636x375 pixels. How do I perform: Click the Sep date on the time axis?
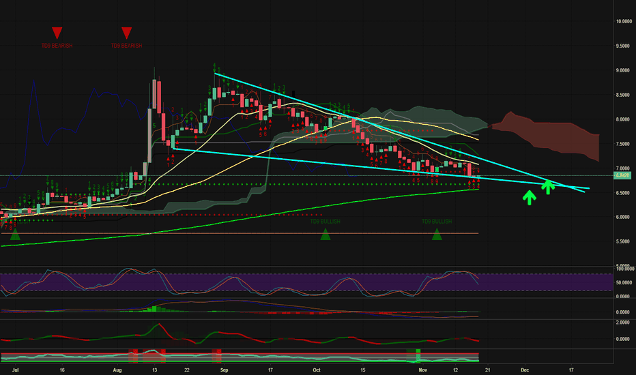pos(225,370)
